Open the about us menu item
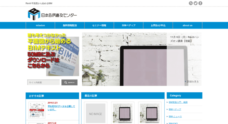Screen dimensions: 228x124 pyautogui.click(x=188, y=26)
